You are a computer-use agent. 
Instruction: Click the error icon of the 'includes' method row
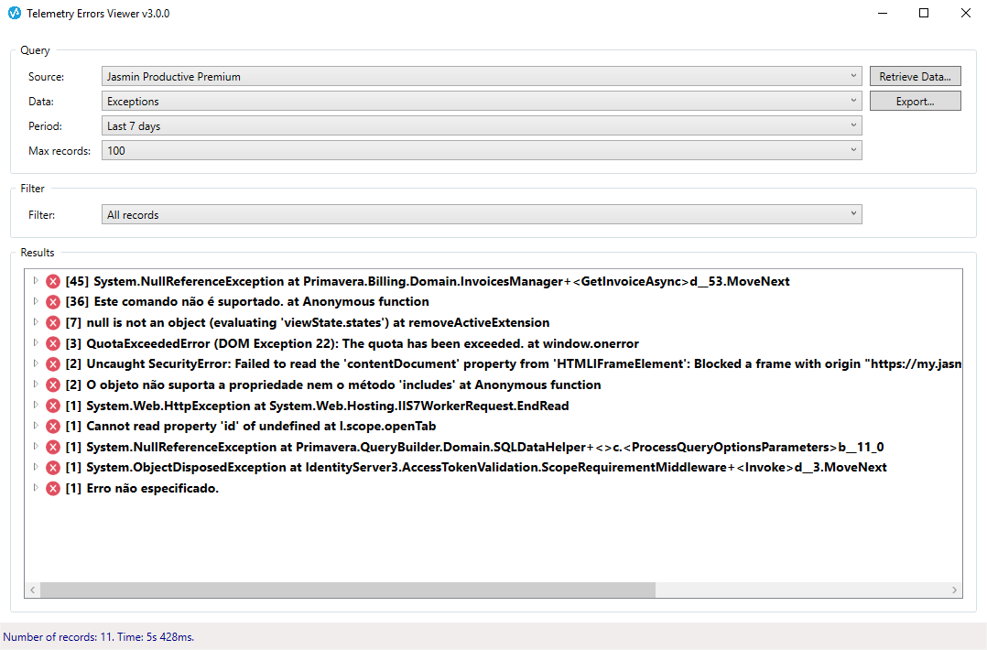[53, 385]
